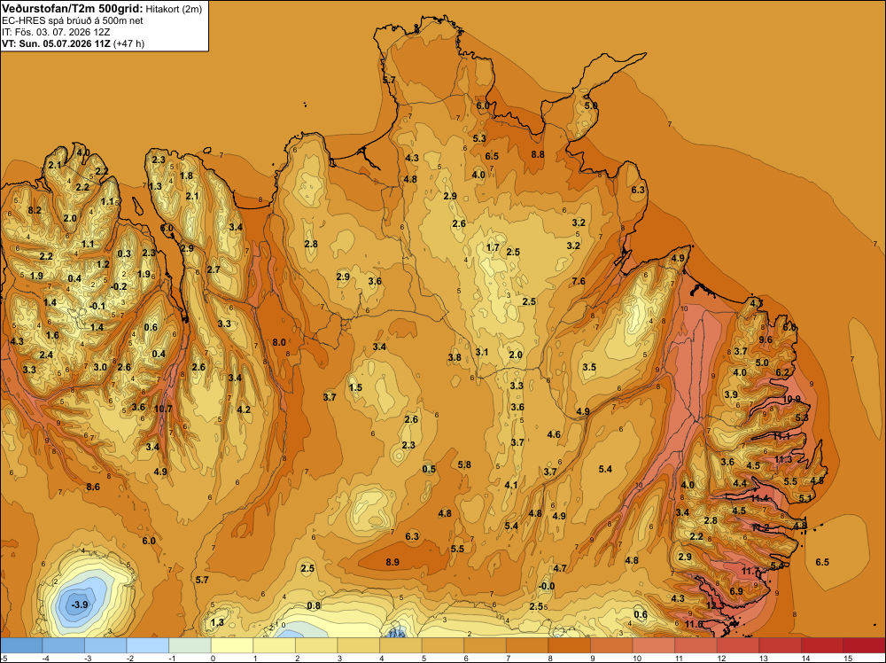
Task: Click the 1.7 temperature value
Action: 493,247
